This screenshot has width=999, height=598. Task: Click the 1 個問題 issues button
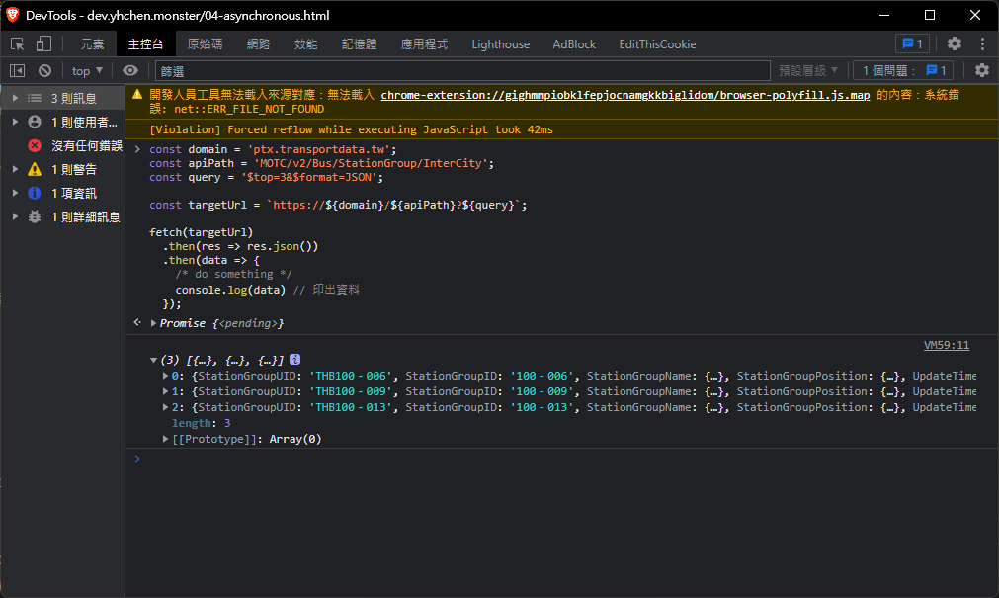(x=905, y=70)
